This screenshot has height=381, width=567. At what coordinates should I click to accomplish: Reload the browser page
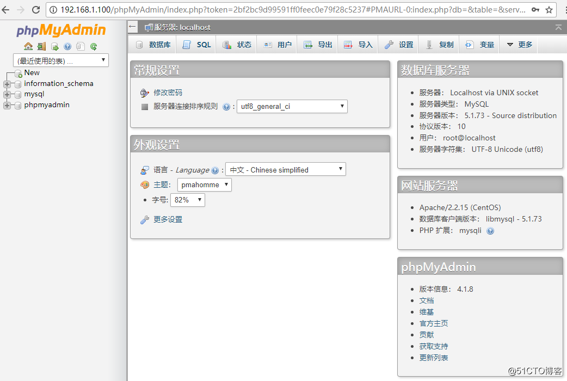[36, 10]
